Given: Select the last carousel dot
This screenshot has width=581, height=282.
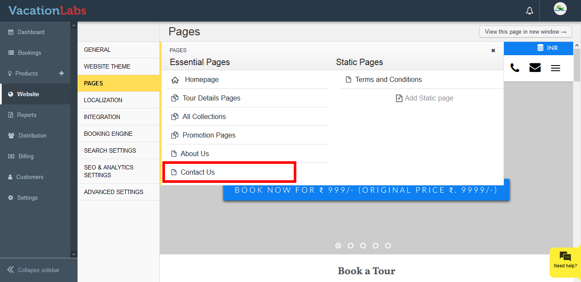Looking at the screenshot, I should pos(388,245).
